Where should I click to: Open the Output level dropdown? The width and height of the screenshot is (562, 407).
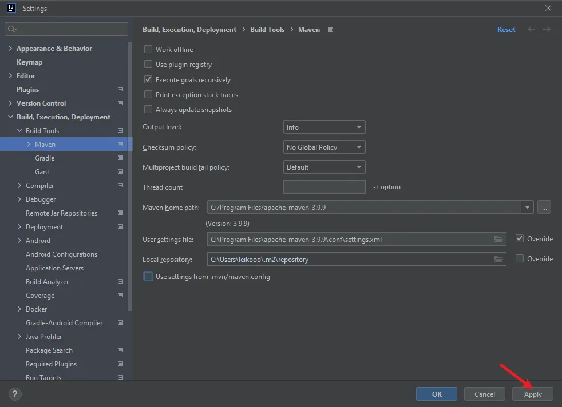coord(324,127)
